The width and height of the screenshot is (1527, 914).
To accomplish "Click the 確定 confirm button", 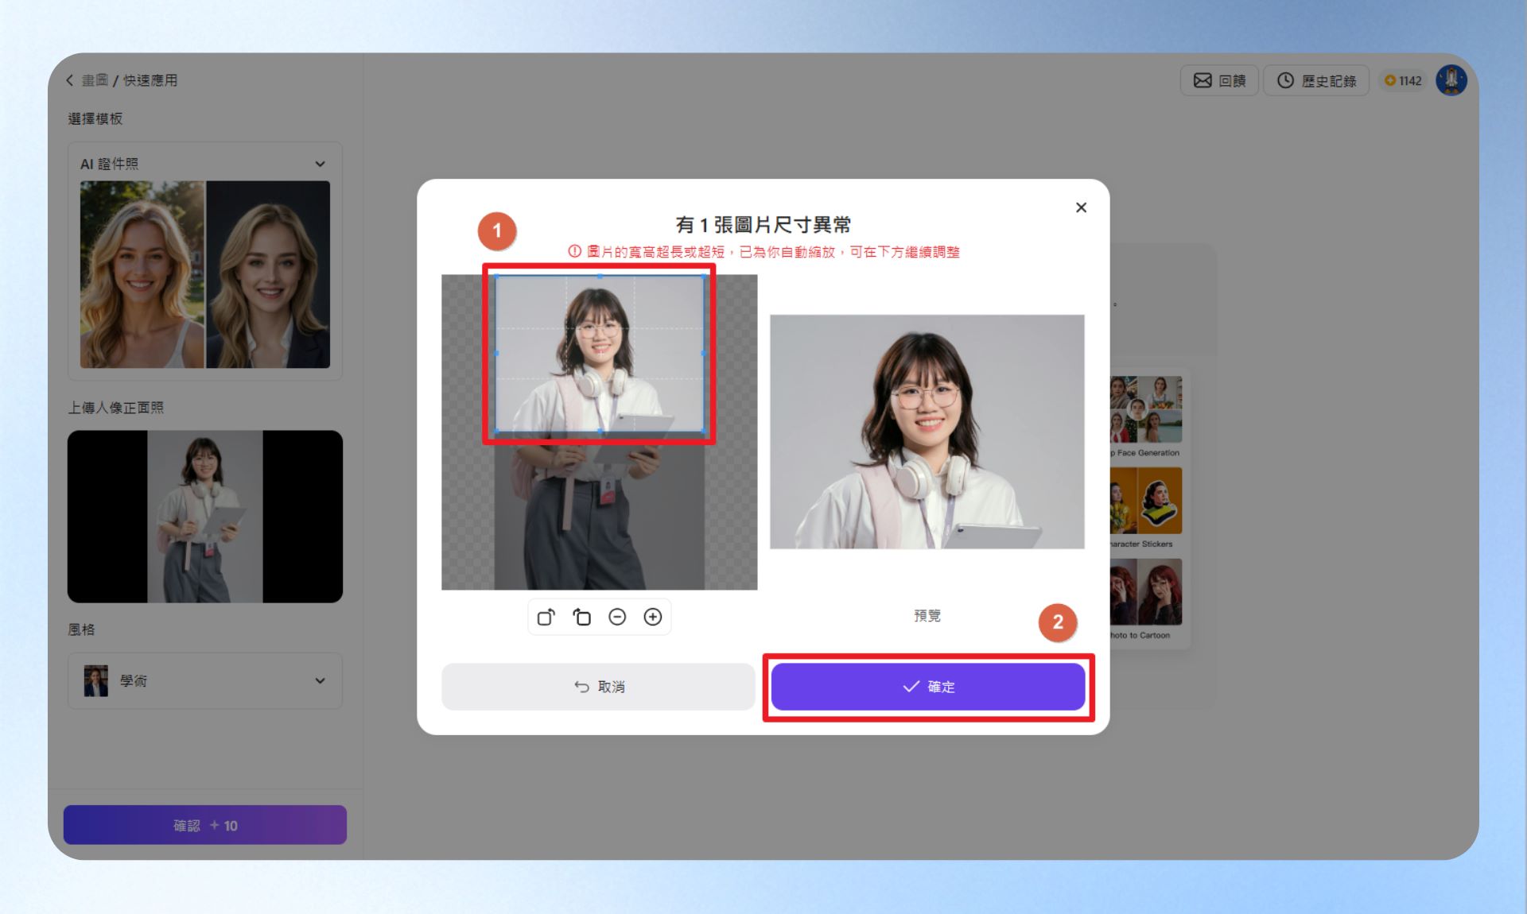I will (x=927, y=687).
